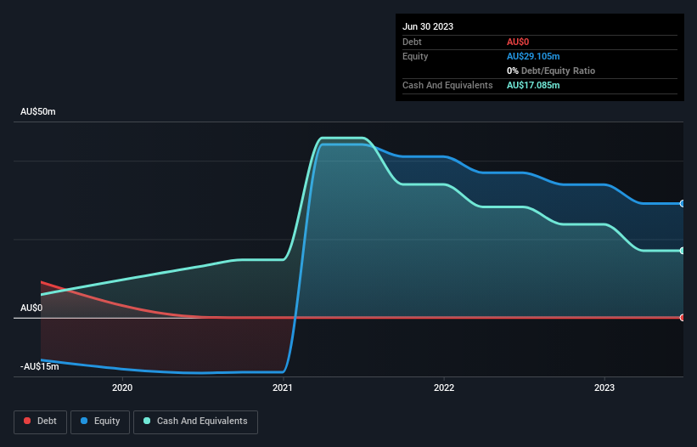This screenshot has width=697, height=447.
Task: Select the 2022 x-axis label
Action: 444,388
